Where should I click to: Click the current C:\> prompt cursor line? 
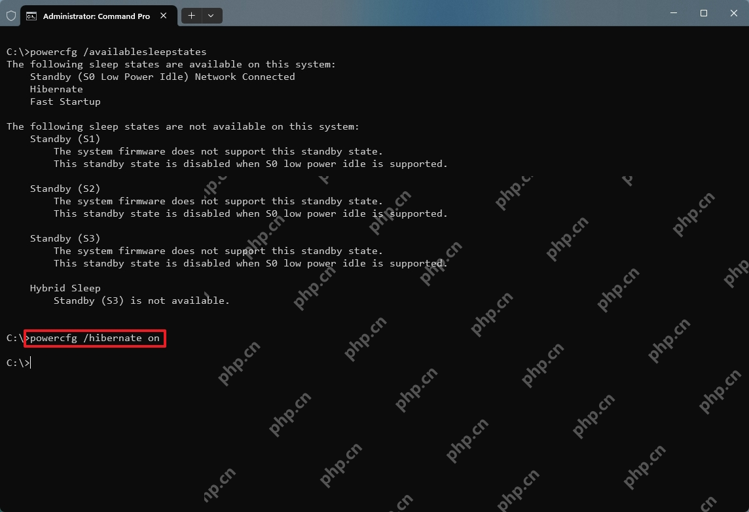pyautogui.click(x=18, y=363)
